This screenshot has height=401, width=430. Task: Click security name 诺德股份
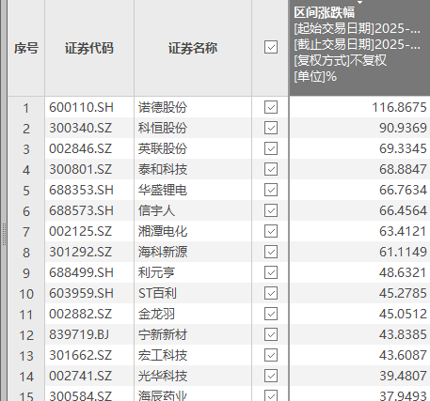click(163, 108)
